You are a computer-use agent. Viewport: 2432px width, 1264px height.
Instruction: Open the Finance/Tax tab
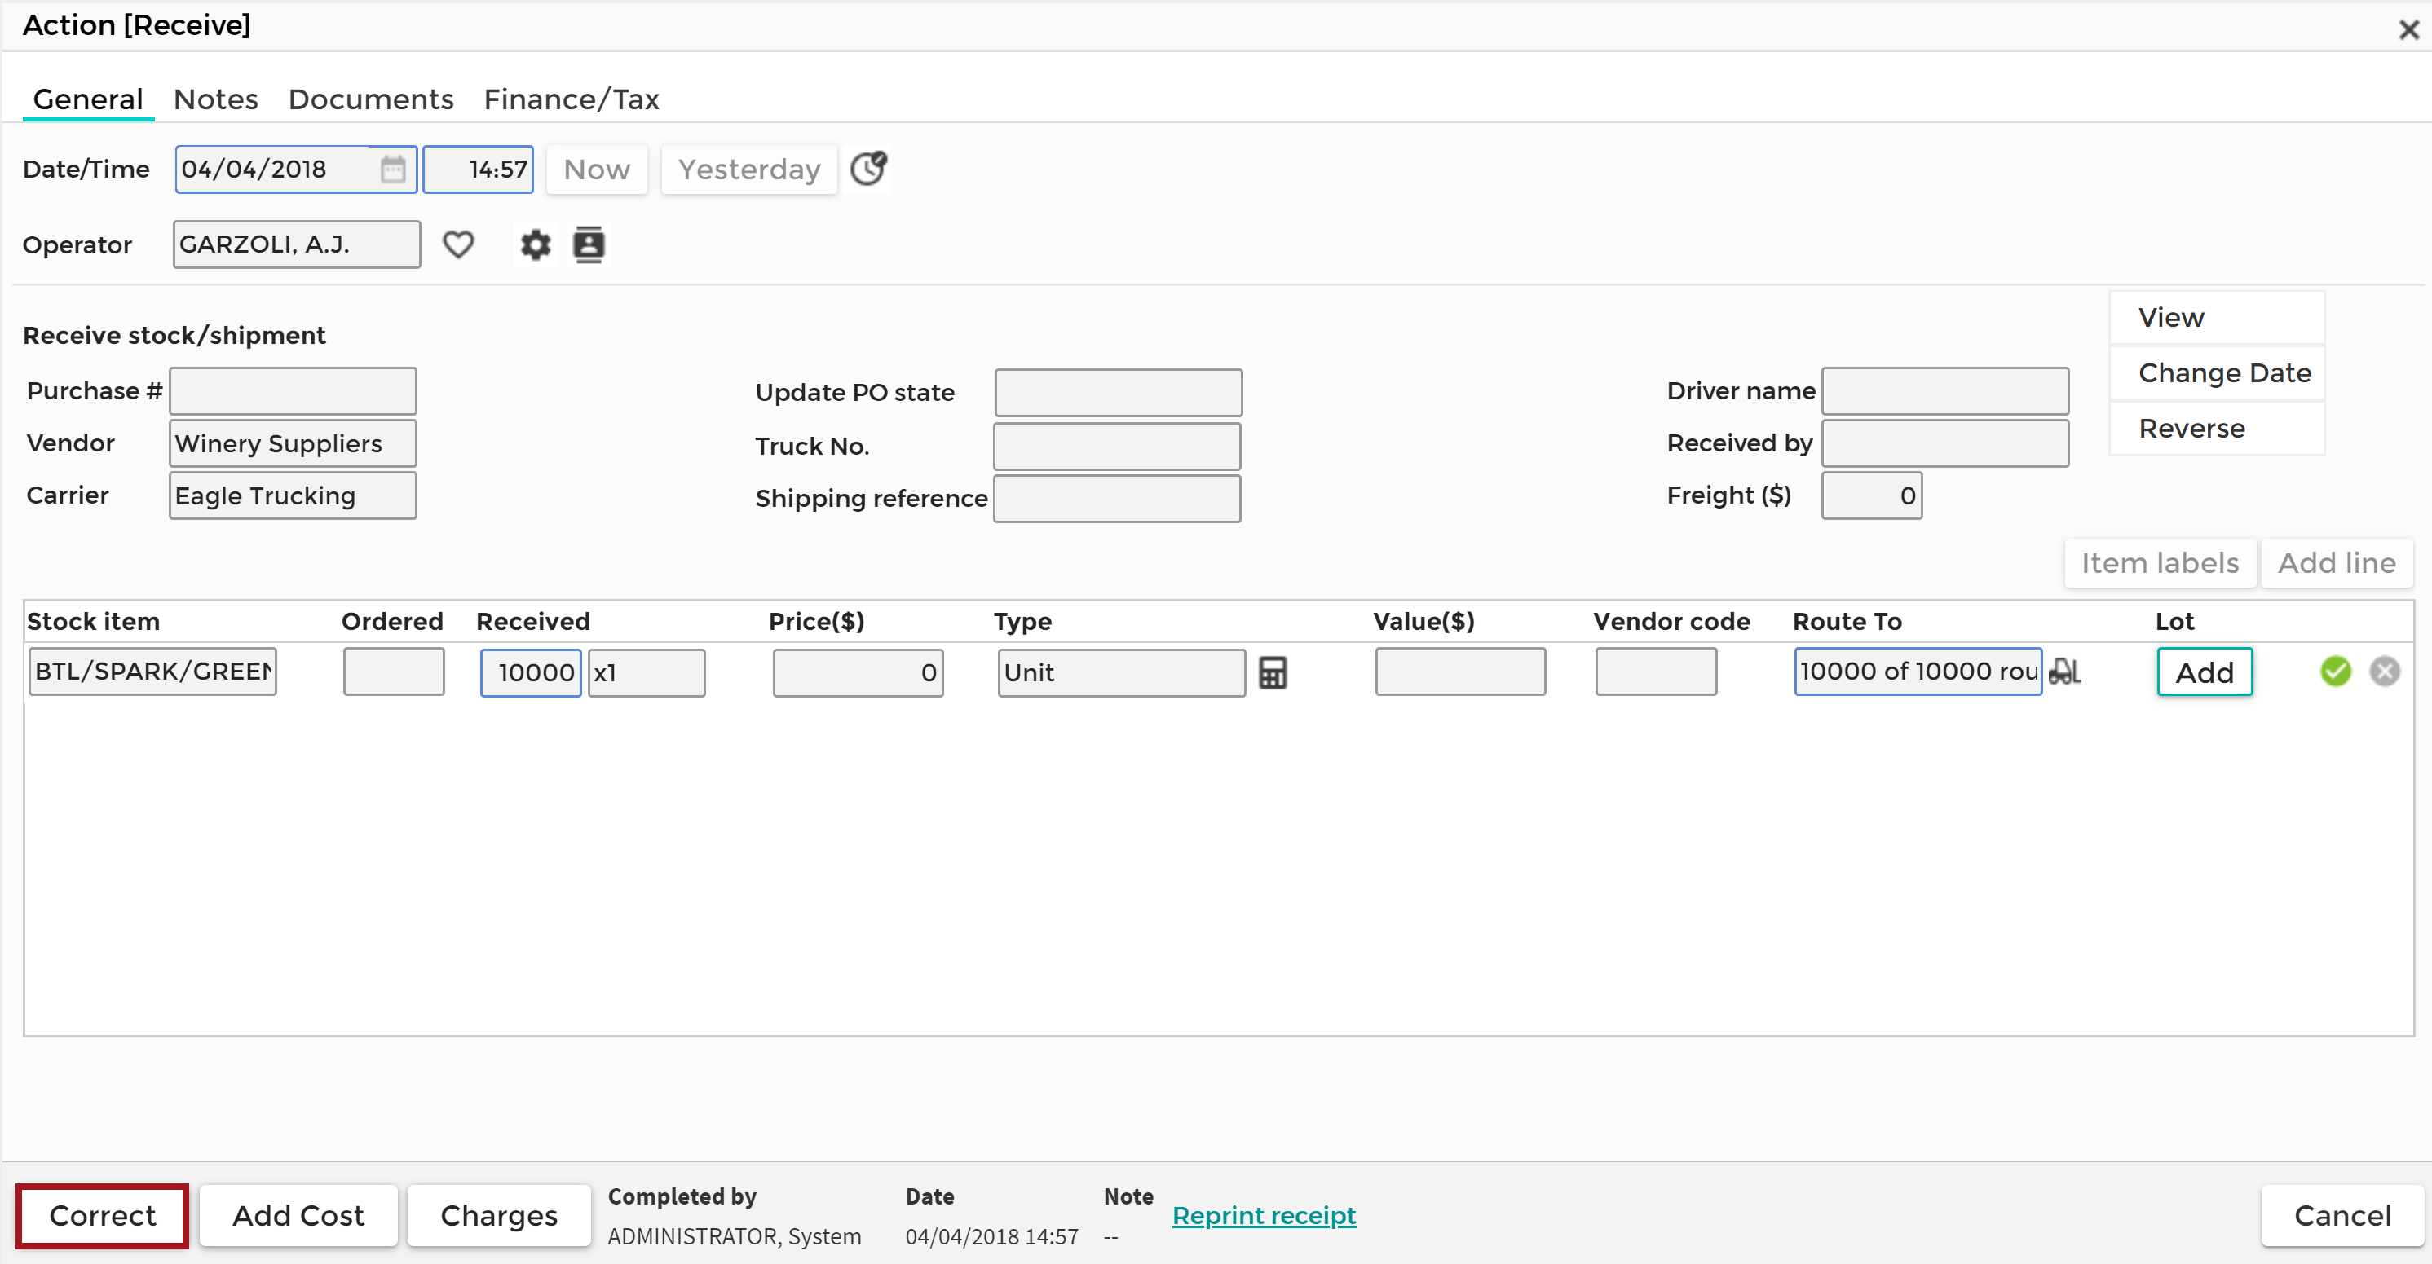coord(572,99)
